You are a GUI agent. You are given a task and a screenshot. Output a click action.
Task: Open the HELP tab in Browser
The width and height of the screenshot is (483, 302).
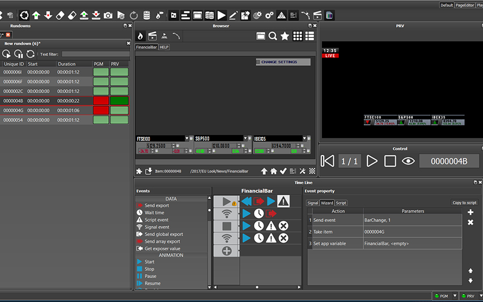coord(164,47)
